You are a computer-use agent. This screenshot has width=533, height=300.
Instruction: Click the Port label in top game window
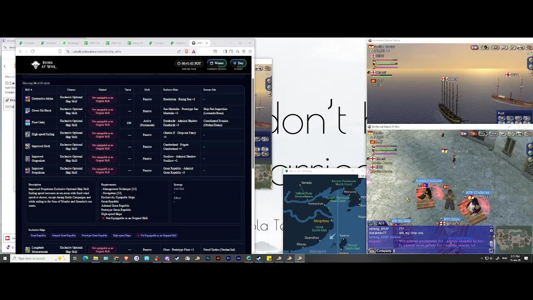tap(501, 113)
